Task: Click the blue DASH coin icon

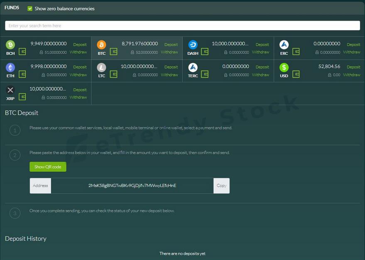Action: tap(193, 45)
